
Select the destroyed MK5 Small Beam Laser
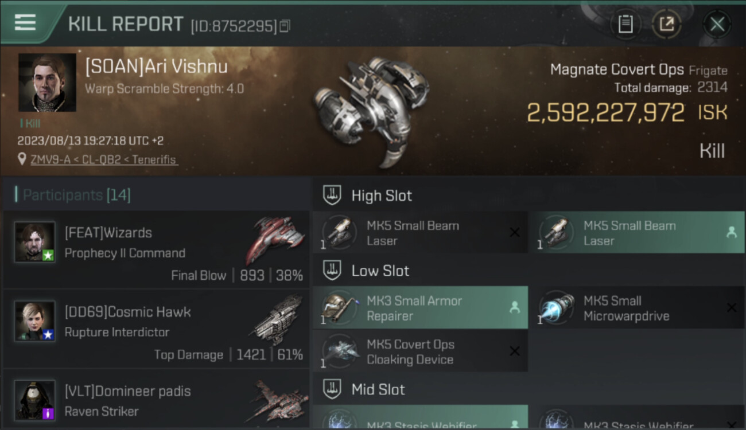click(420, 232)
